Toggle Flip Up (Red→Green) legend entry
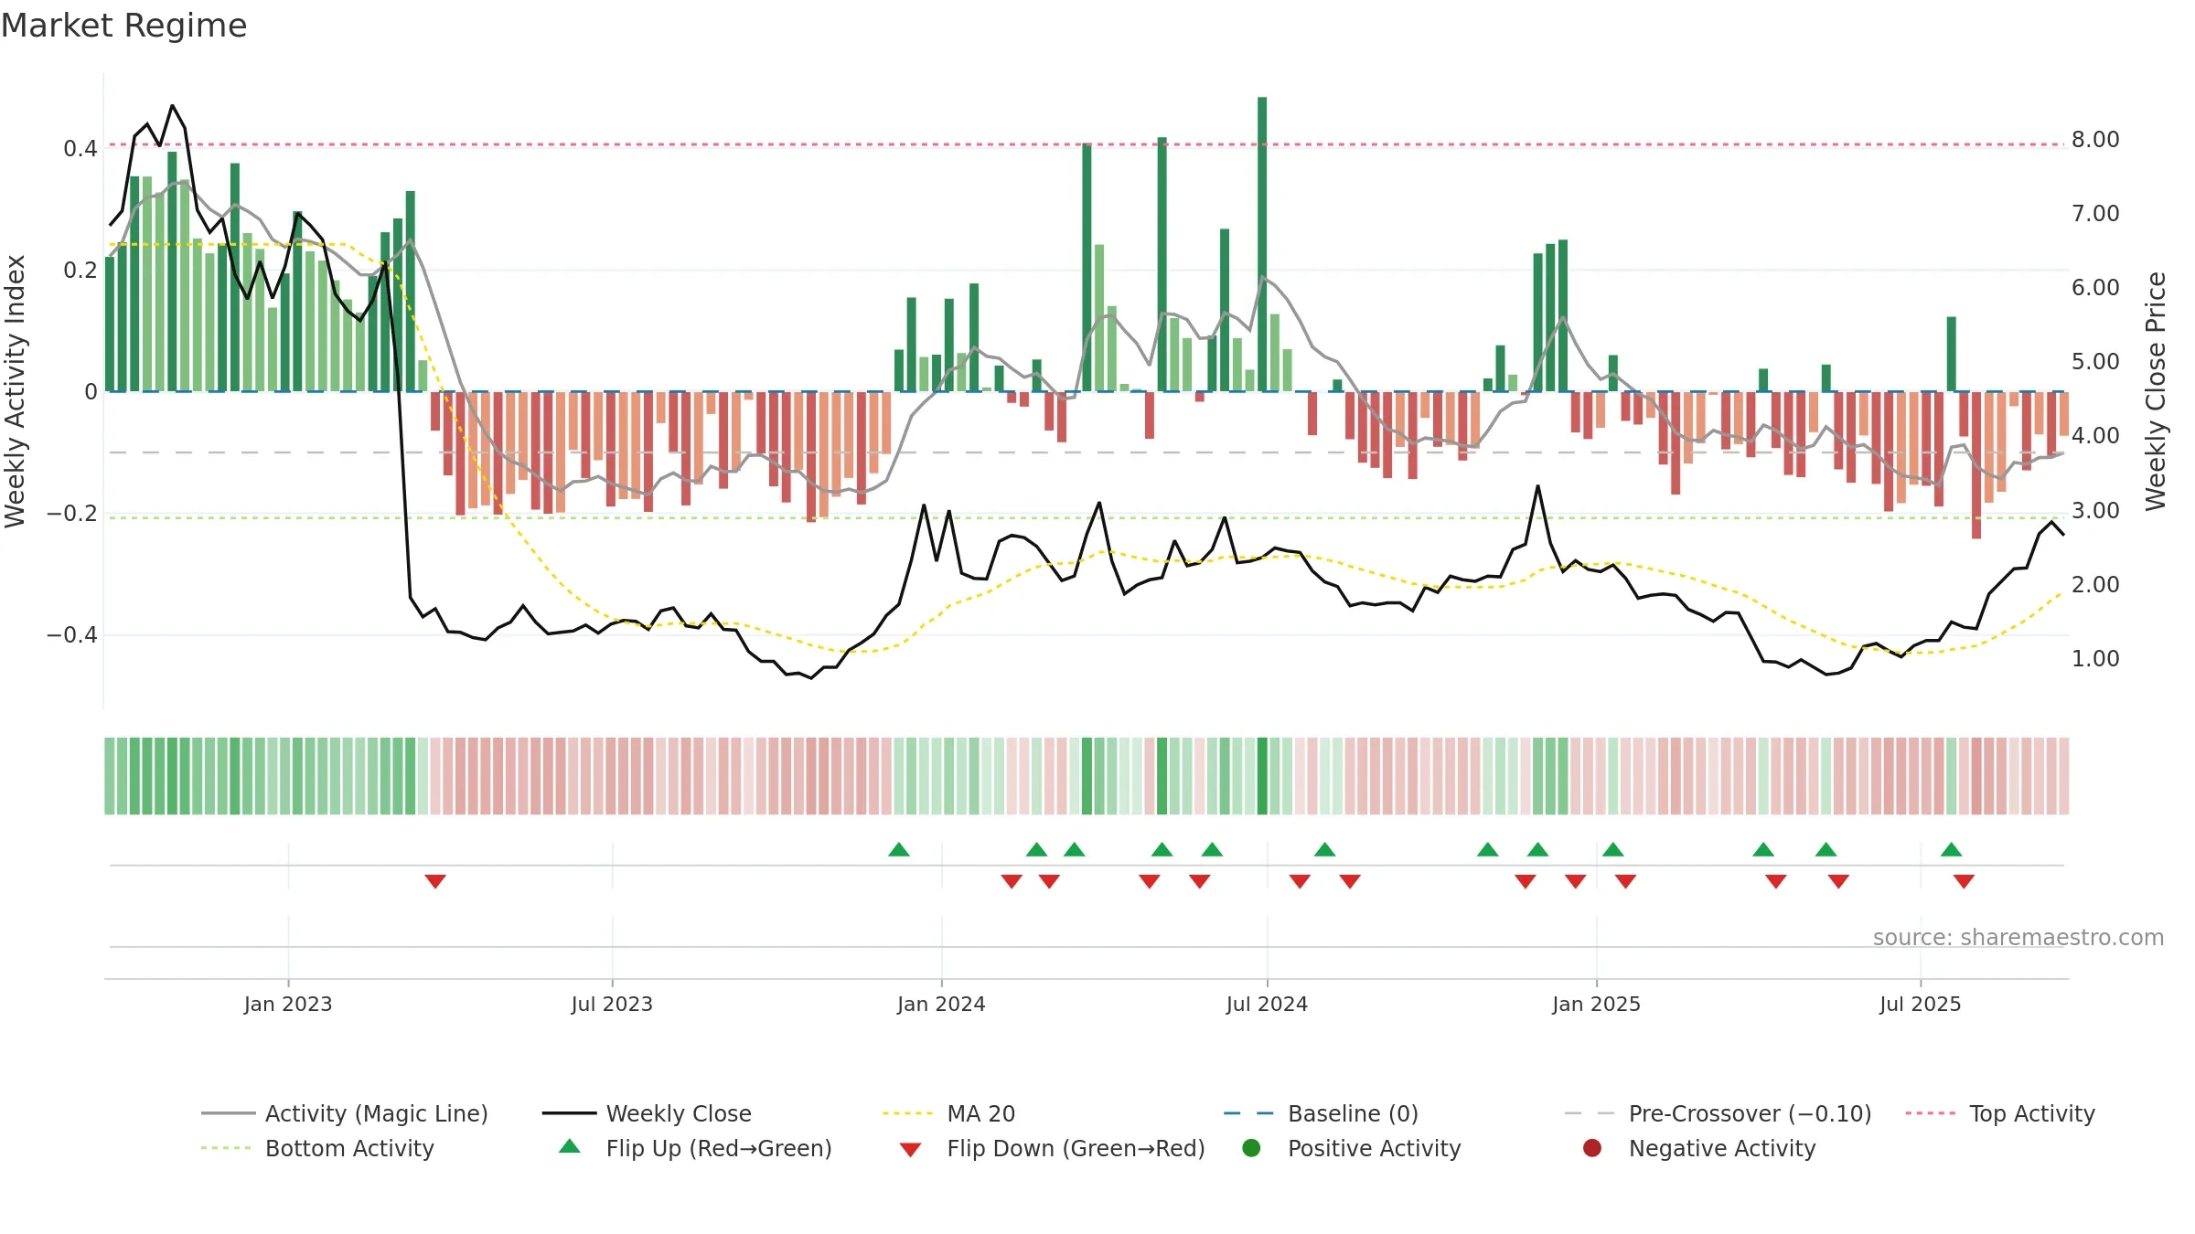Image resolution: width=2195 pixels, height=1234 pixels. tap(695, 1148)
